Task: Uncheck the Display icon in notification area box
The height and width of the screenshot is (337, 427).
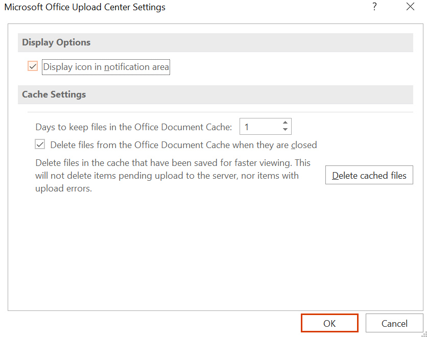Action: [x=33, y=66]
